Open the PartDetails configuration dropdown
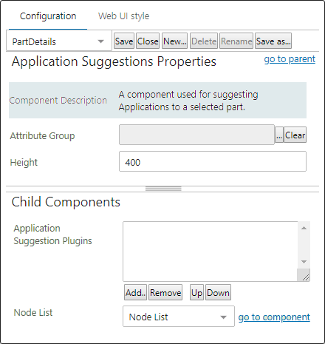This screenshot has width=325, height=344. (59, 41)
